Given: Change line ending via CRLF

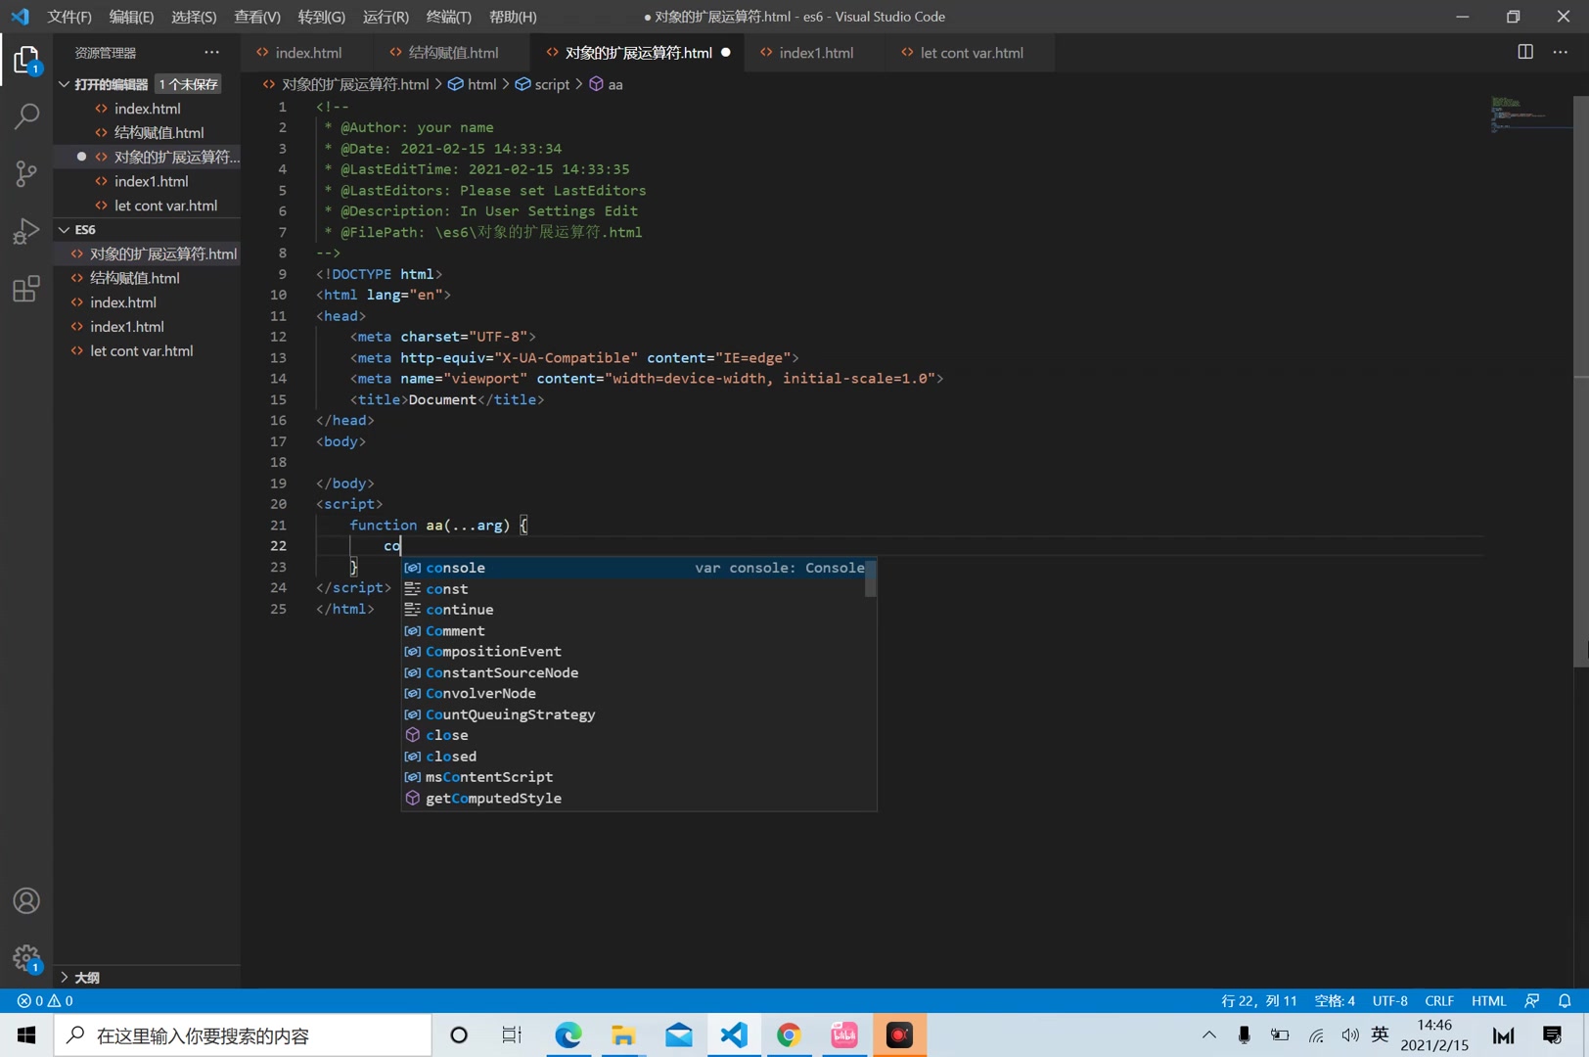Looking at the screenshot, I should (x=1438, y=1000).
